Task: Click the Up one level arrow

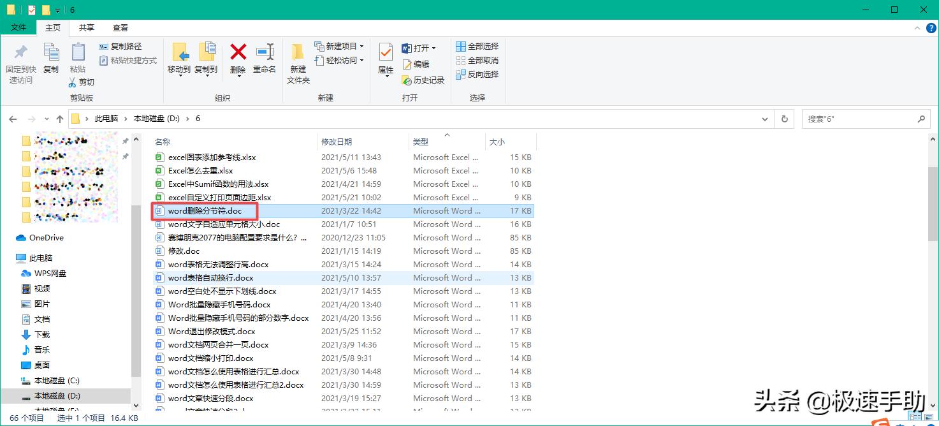Action: point(60,119)
